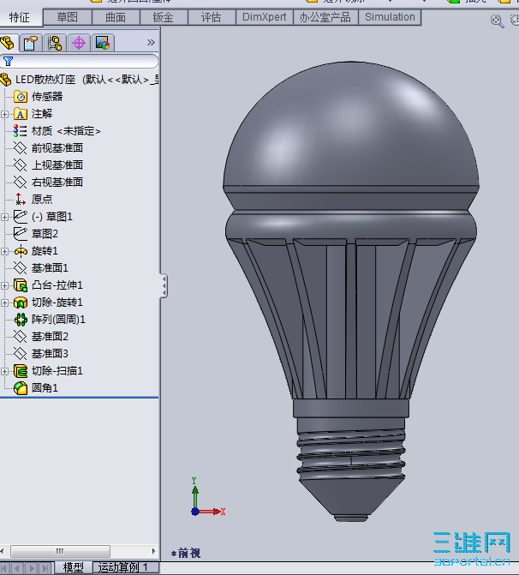Select the 阵列(圆周)1 circular pattern icon
This screenshot has width=519, height=575.
[x=21, y=320]
